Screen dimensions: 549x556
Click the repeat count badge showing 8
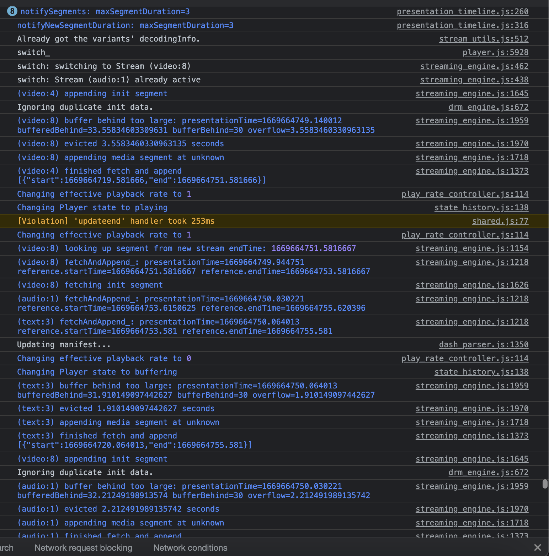pyautogui.click(x=12, y=11)
